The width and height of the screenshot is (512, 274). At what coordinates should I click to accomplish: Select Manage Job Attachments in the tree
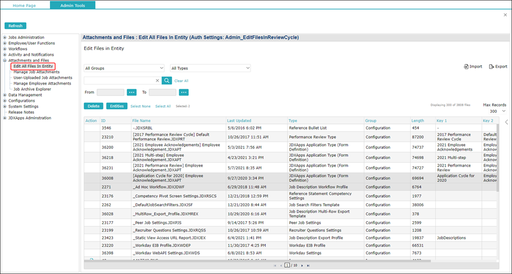click(36, 72)
